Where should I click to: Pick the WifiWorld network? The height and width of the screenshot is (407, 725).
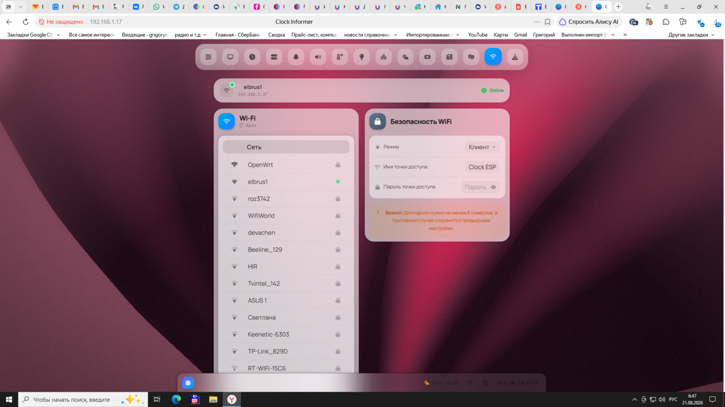click(x=286, y=215)
